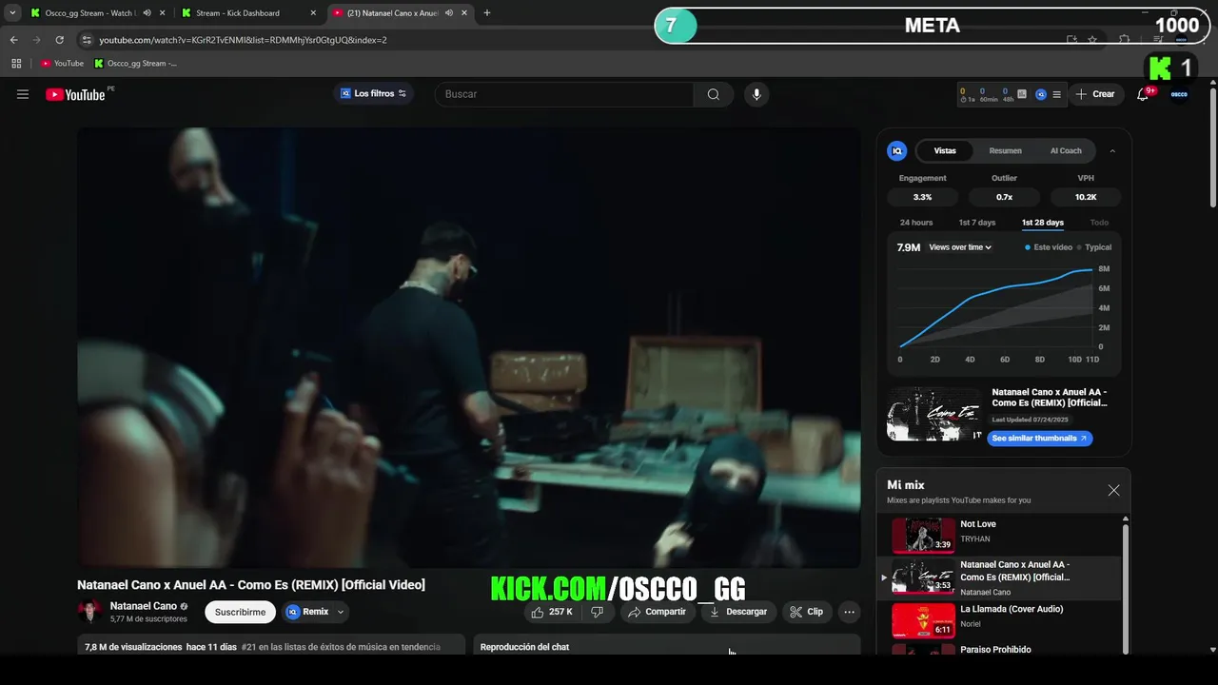Select the 1st 28 days range
The height and width of the screenshot is (685, 1218).
[x=1043, y=223]
